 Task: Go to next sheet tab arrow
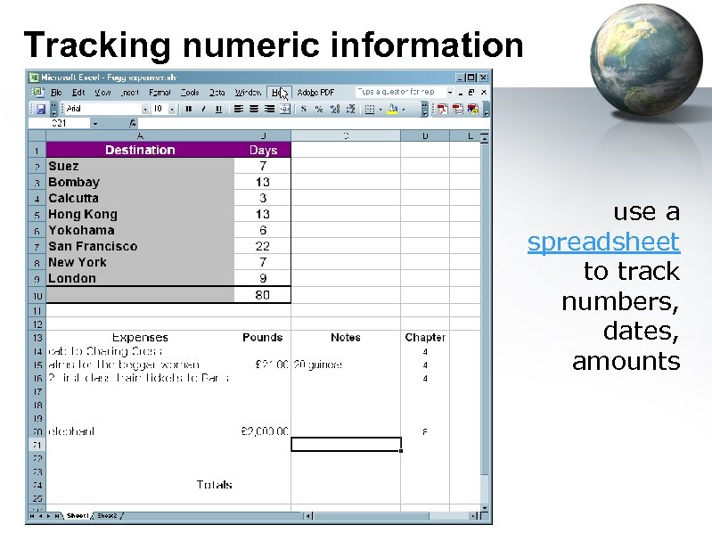tap(48, 516)
